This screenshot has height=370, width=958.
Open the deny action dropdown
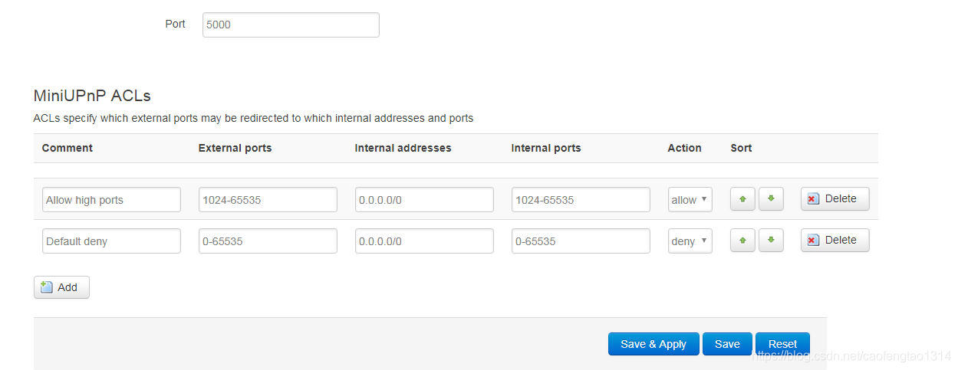coord(690,241)
